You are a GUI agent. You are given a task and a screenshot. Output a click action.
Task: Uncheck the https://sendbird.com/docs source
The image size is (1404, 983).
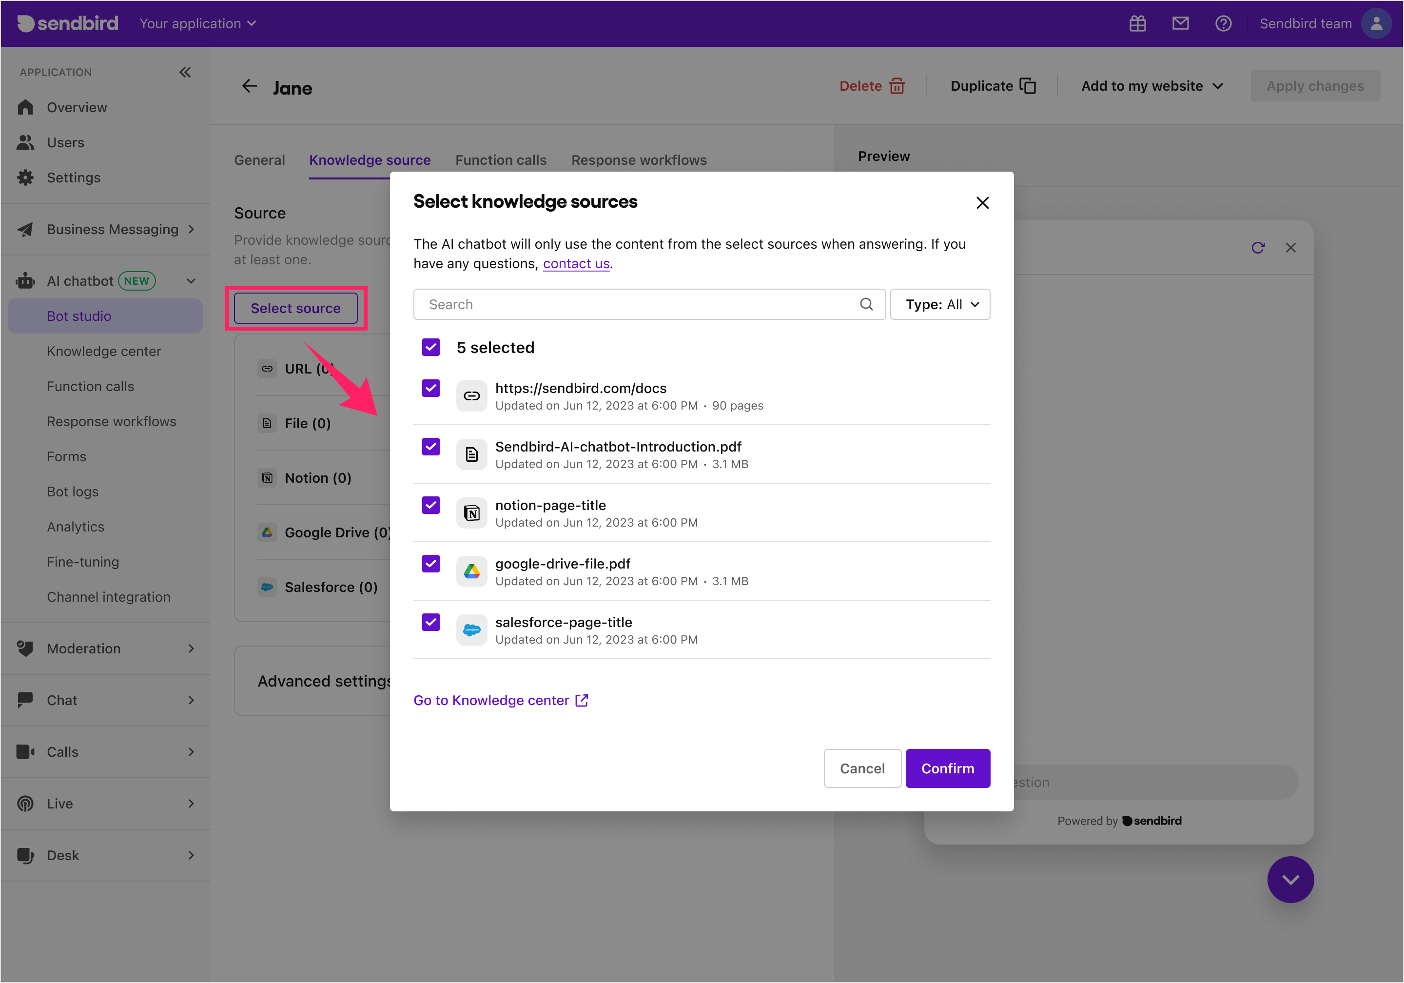431,388
